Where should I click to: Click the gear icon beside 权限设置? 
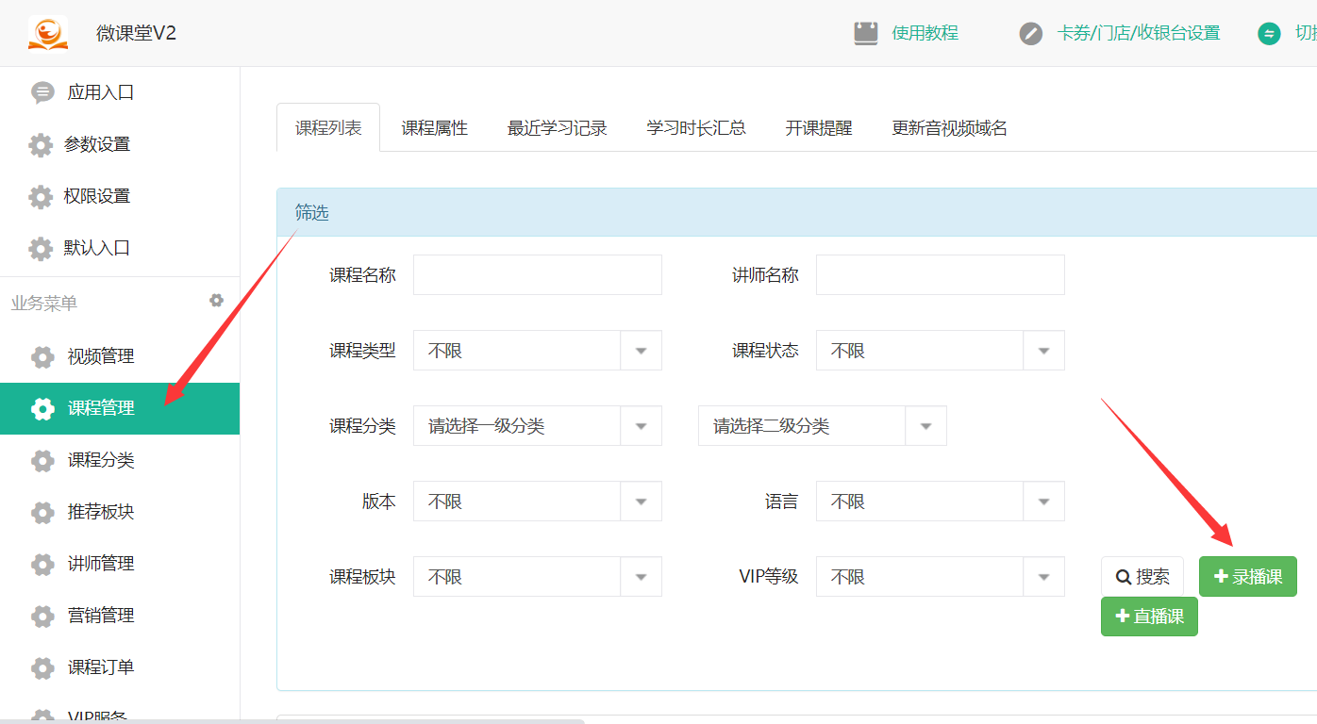click(41, 197)
